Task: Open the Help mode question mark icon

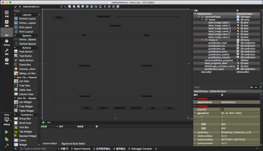Action: coord(6,61)
